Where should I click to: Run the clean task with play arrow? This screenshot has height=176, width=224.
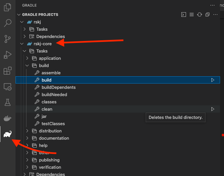[x=213, y=109]
